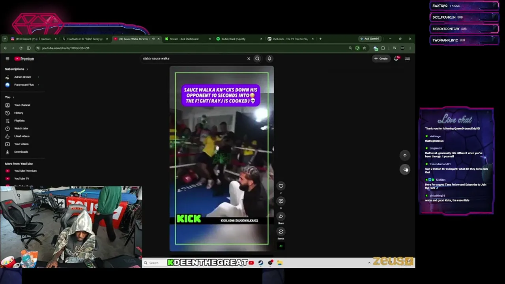Viewport: 505px width, 284px height.
Task: Expand the Subscriptions section
Action: pos(17,69)
